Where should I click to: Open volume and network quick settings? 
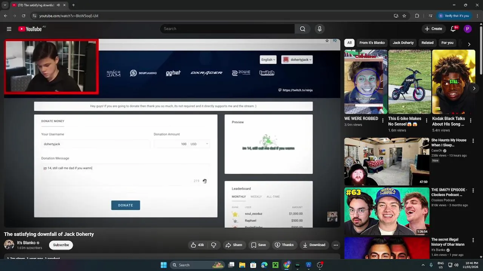[453, 265]
